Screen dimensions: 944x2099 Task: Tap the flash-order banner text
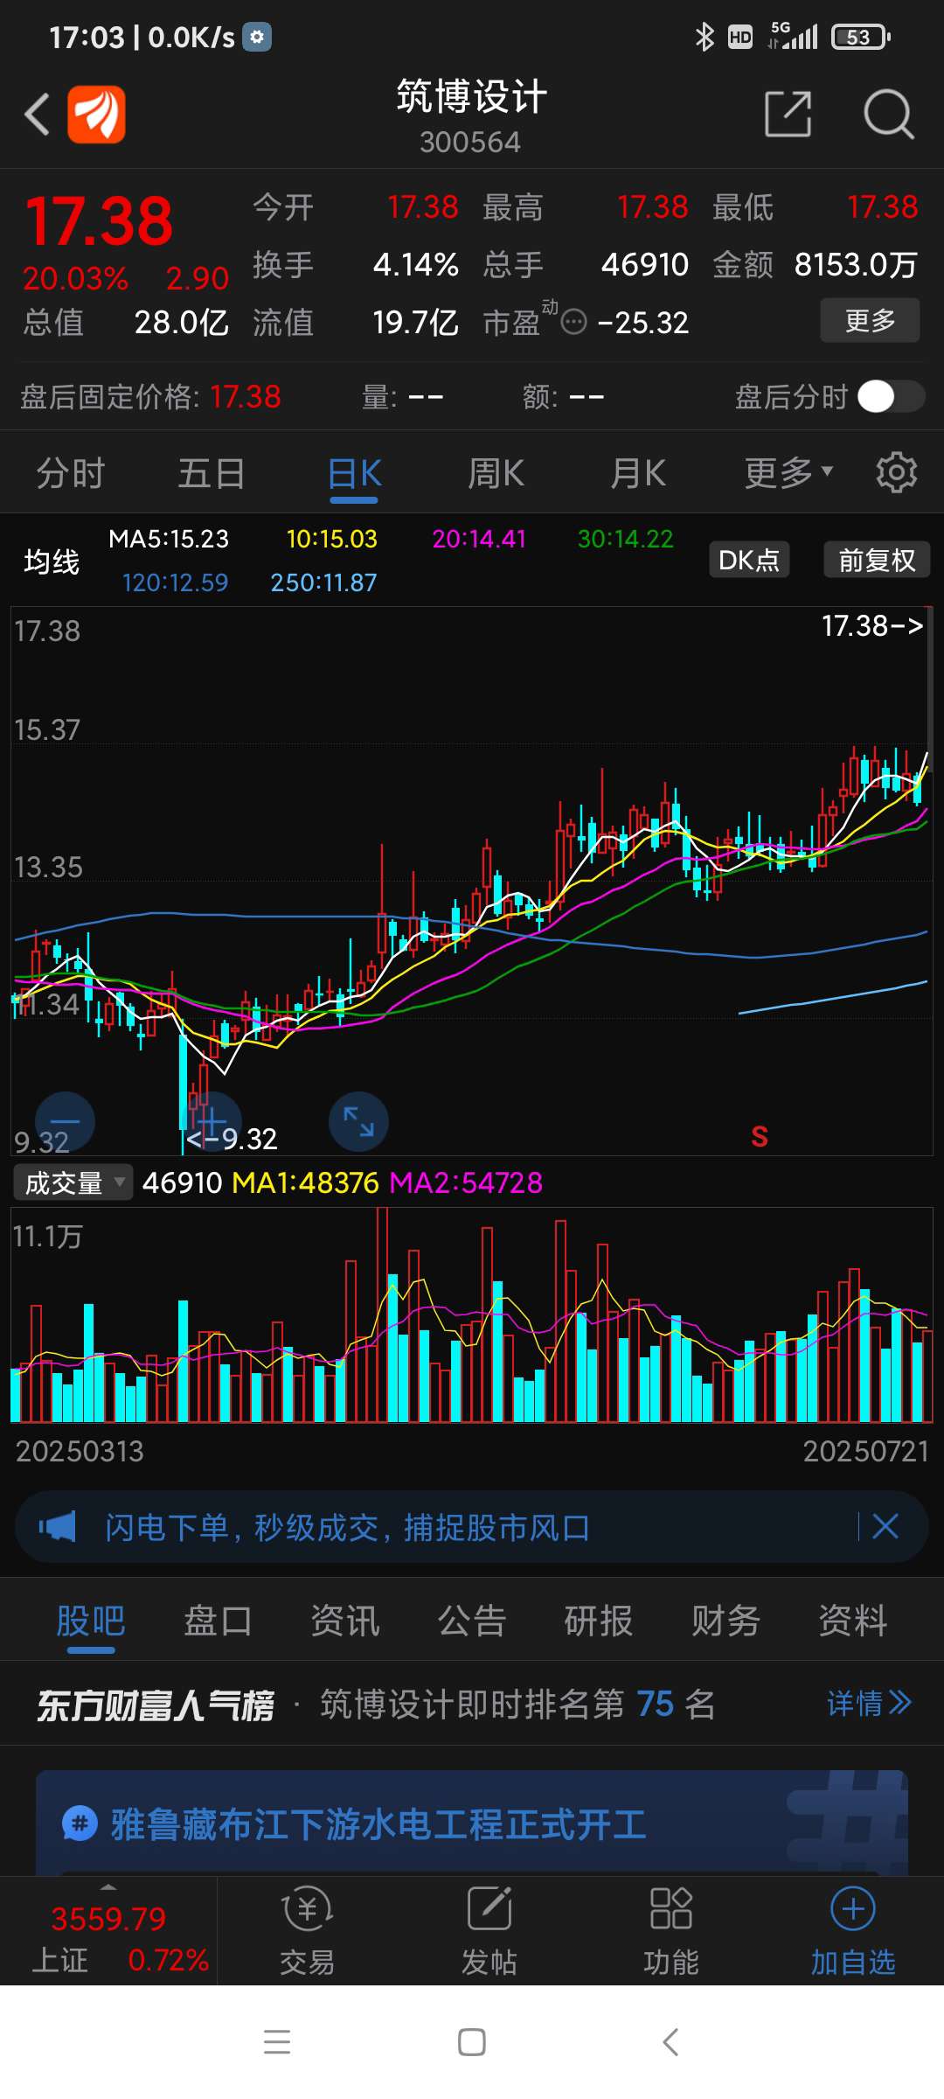click(347, 1527)
